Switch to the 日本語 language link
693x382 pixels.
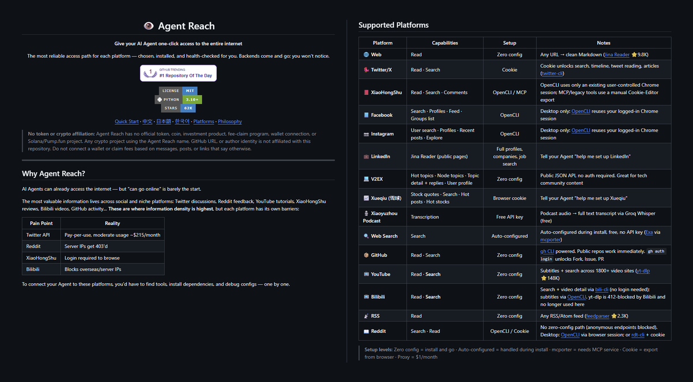(165, 121)
